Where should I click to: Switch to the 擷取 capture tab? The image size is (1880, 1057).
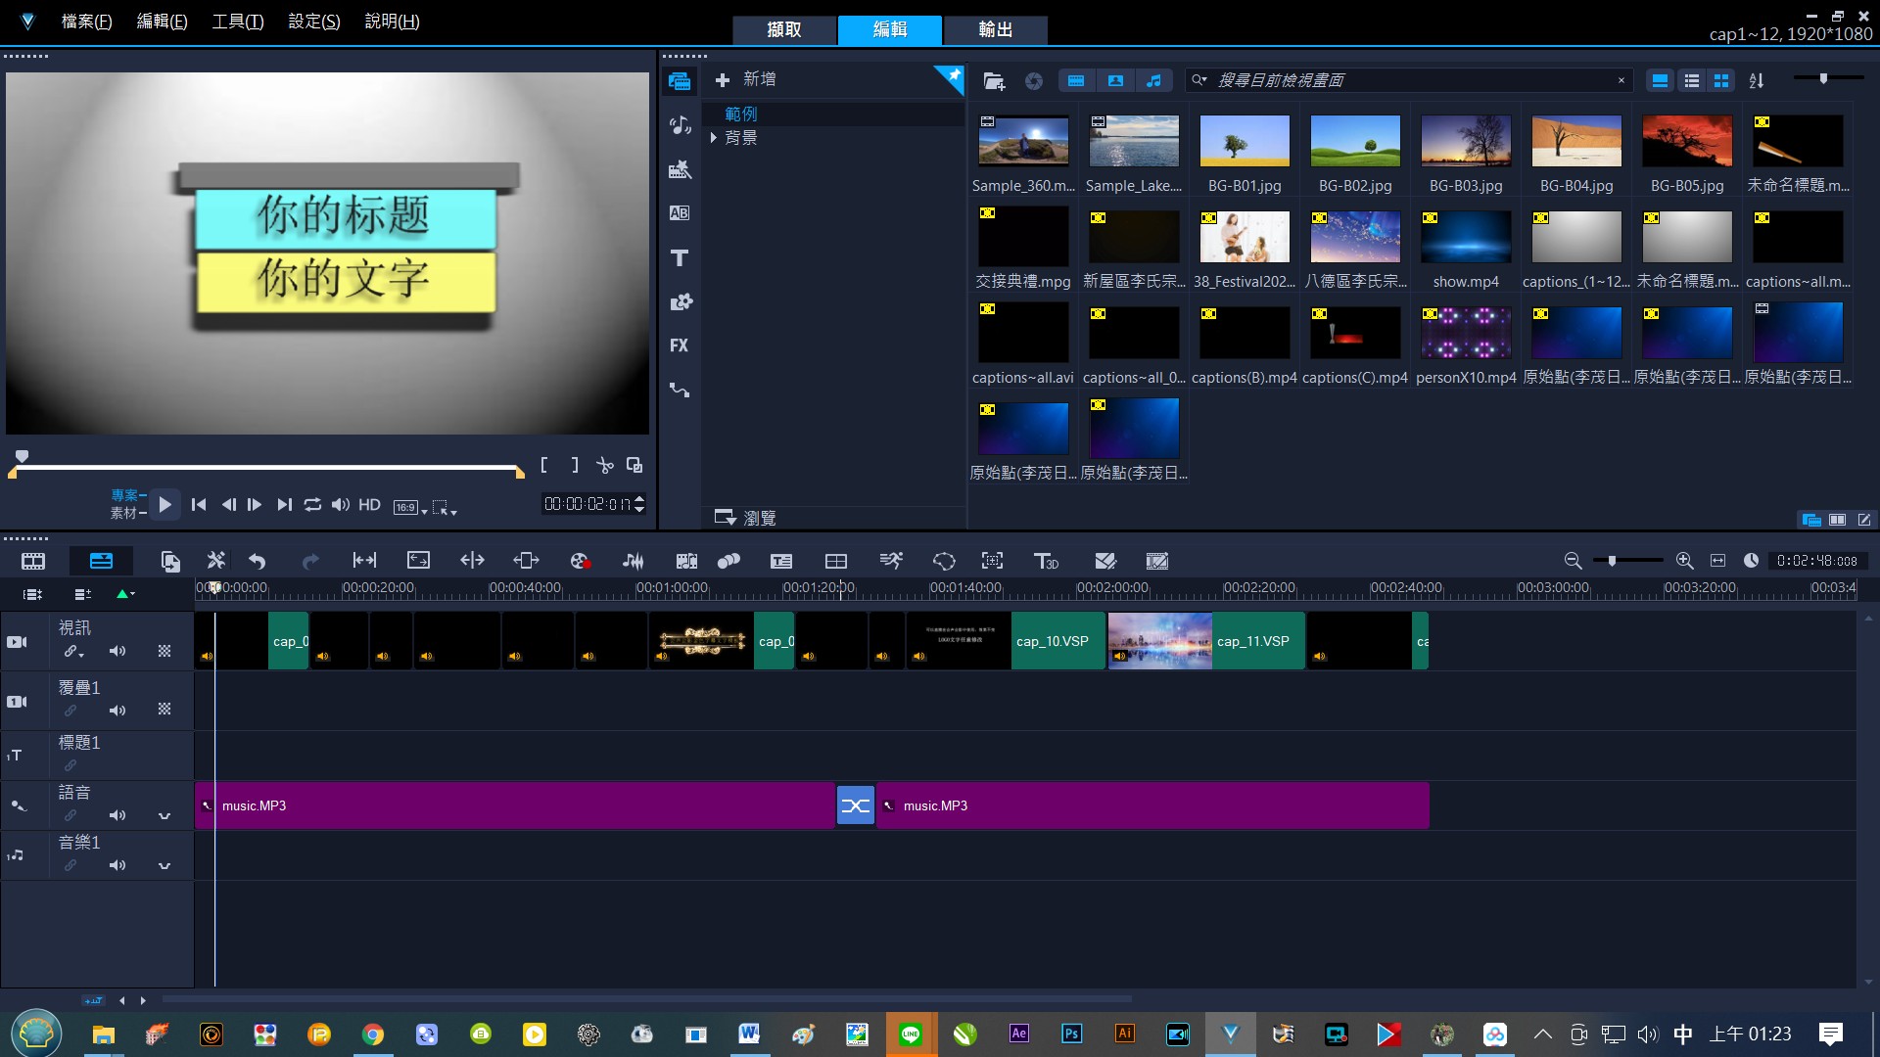pyautogui.click(x=784, y=29)
